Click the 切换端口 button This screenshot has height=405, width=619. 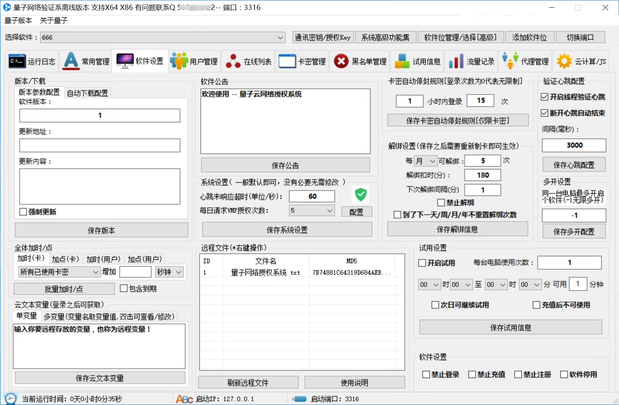pos(580,38)
